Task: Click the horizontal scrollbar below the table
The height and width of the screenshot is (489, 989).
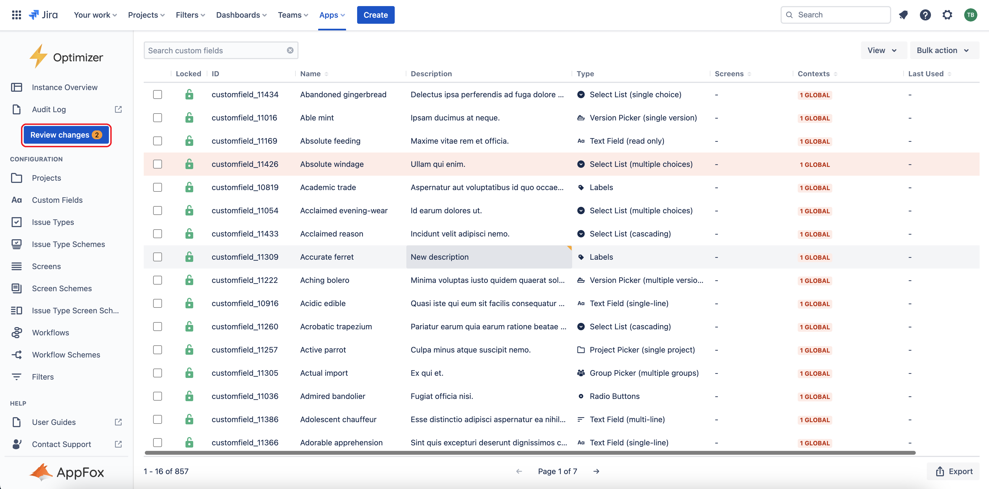Action: pyautogui.click(x=530, y=453)
